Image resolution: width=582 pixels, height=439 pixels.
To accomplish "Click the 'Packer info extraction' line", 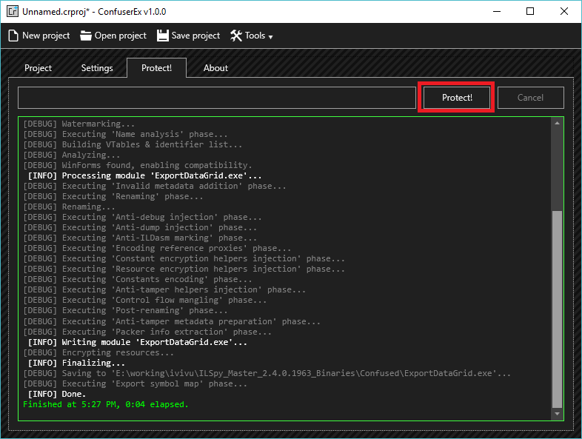I will [147, 332].
